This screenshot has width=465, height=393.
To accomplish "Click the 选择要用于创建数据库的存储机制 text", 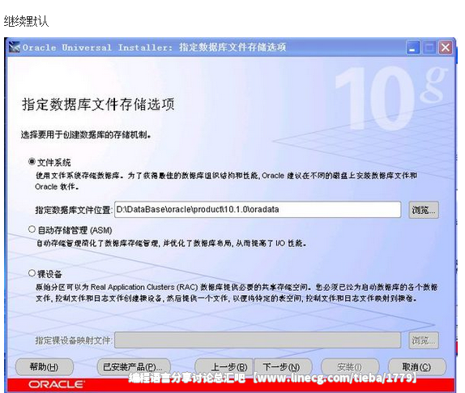I will tap(86, 135).
